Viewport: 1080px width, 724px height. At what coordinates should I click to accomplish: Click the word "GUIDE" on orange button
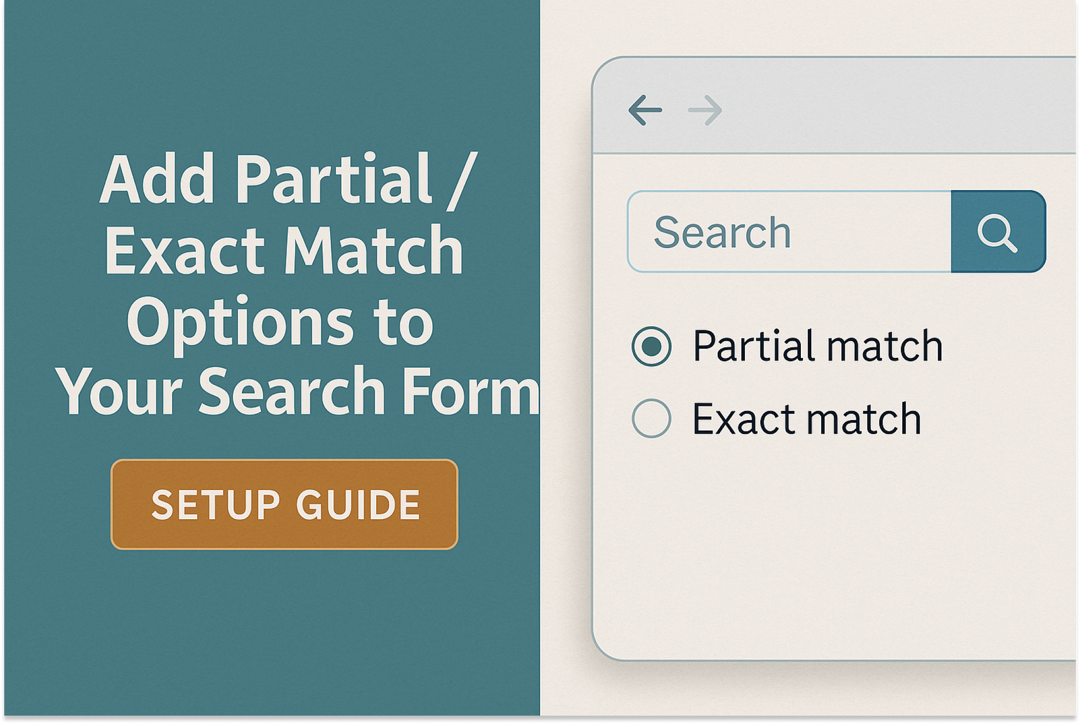(358, 504)
